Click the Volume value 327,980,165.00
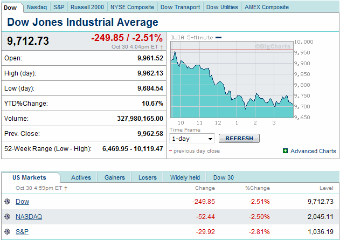This screenshot has height=240, width=340. click(140, 119)
